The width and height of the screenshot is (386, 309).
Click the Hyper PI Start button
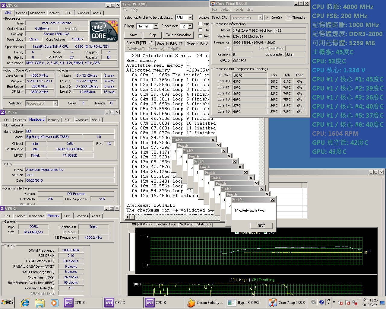[x=133, y=35]
